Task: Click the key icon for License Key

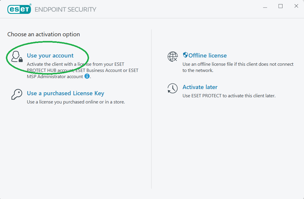Action: pos(17,94)
